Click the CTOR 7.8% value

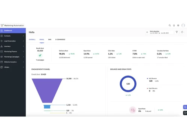click(x=135, y=54)
